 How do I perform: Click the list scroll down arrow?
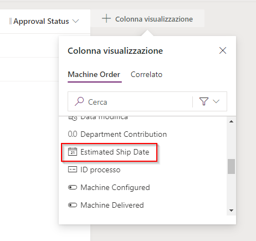(231, 211)
